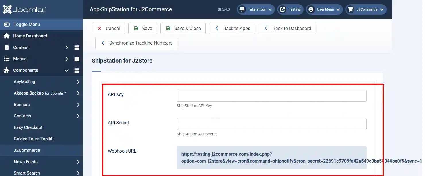Click Synchronize Tracking Numbers button

pos(136,43)
